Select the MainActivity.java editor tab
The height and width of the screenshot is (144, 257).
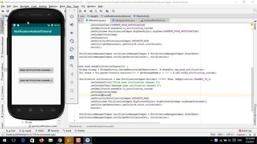click(x=97, y=20)
